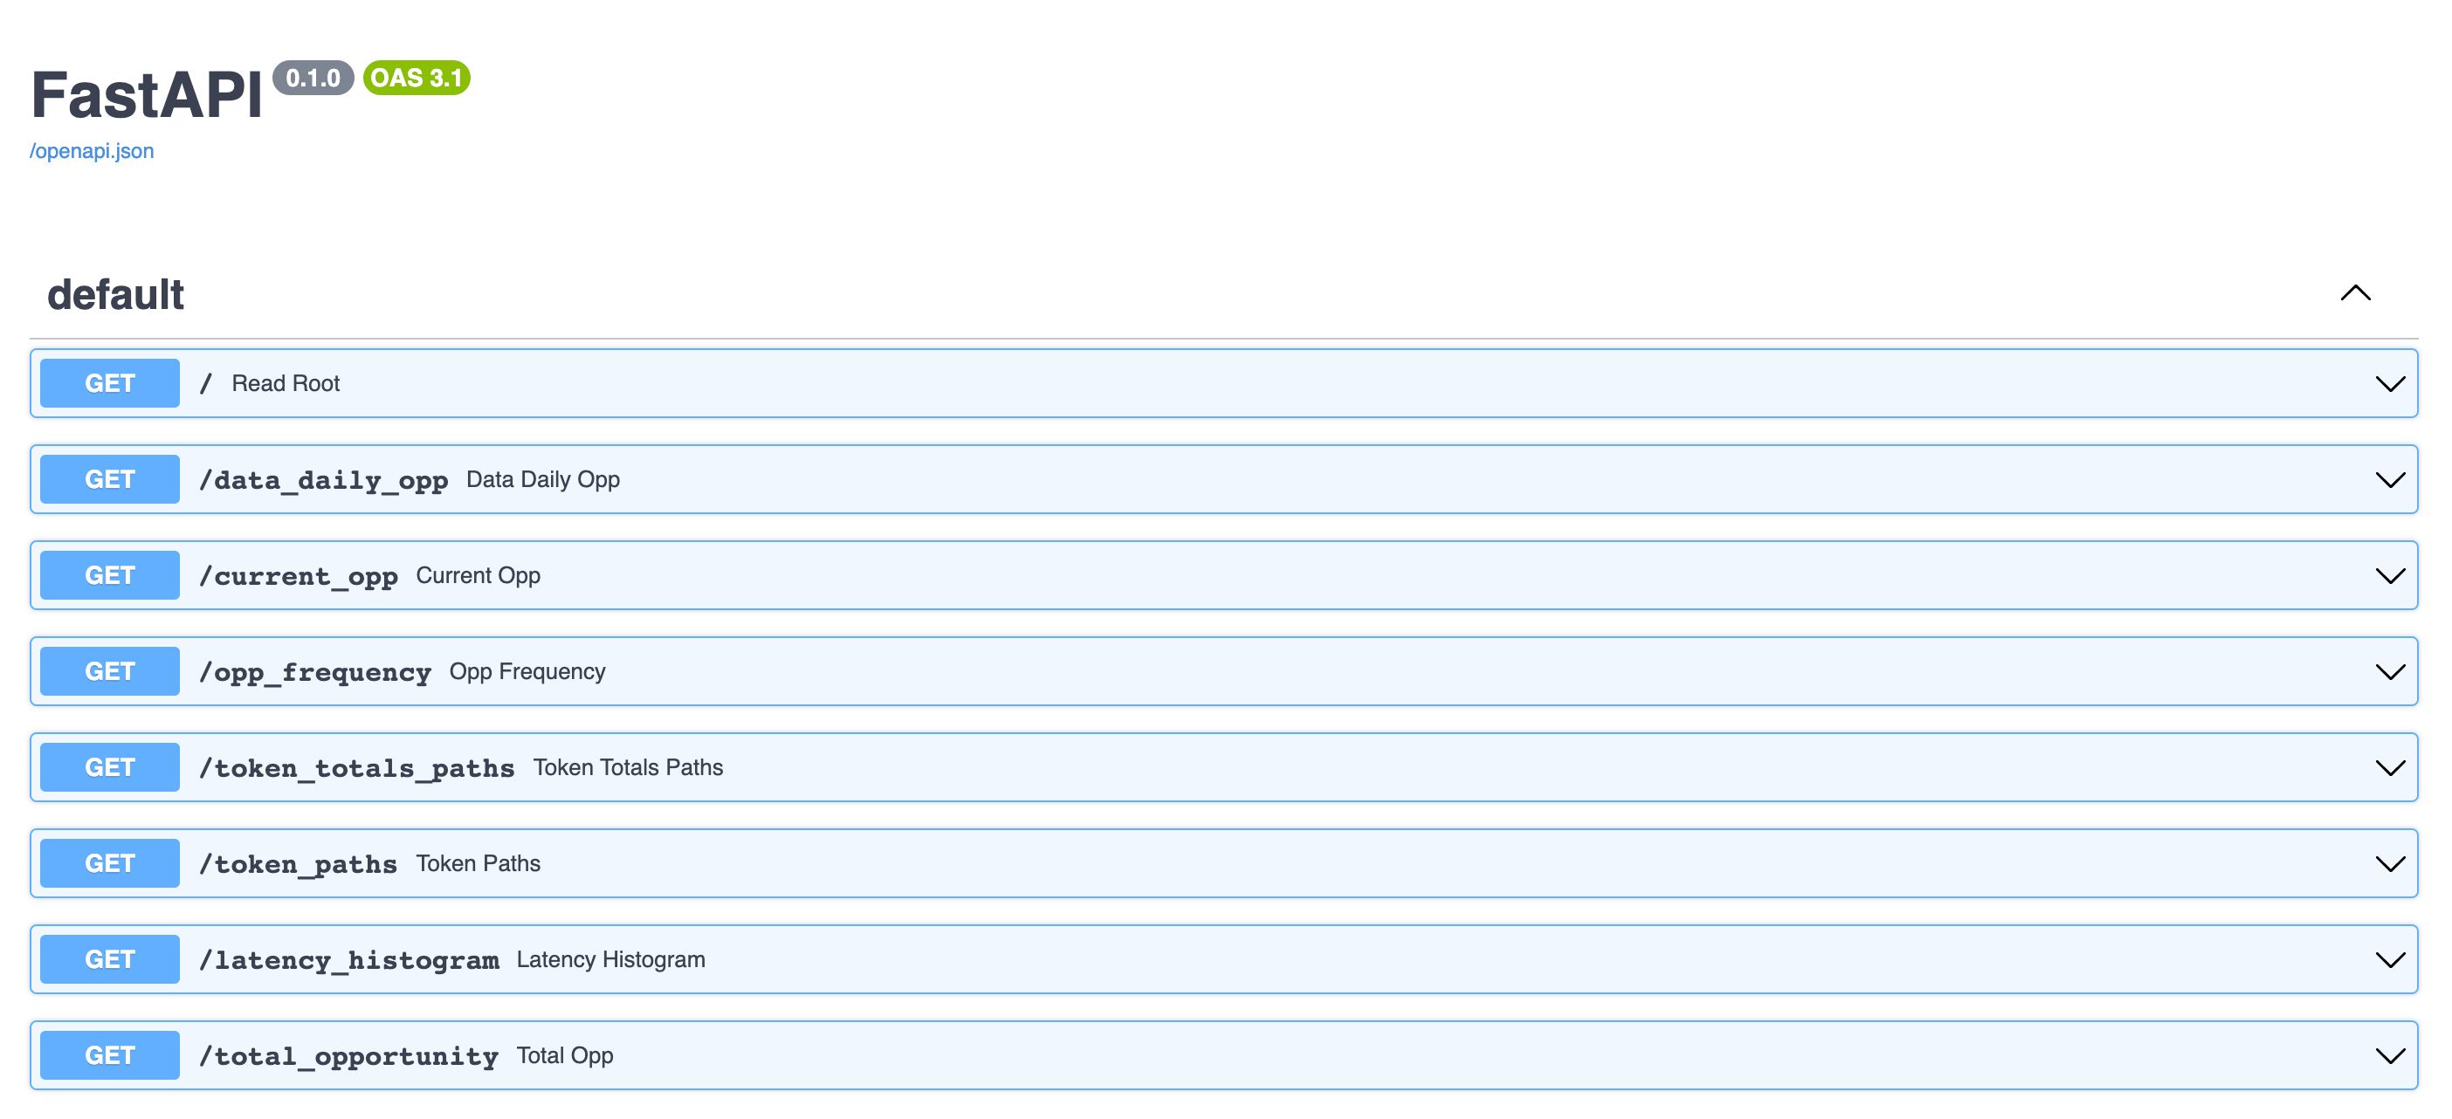
Task: Click the /current_opp path text
Action: (298, 577)
